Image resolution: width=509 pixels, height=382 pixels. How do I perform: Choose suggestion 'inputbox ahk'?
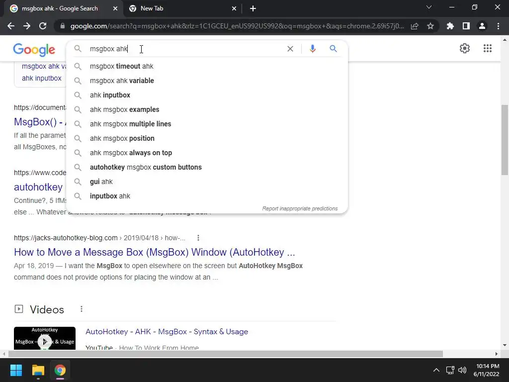tap(207, 196)
